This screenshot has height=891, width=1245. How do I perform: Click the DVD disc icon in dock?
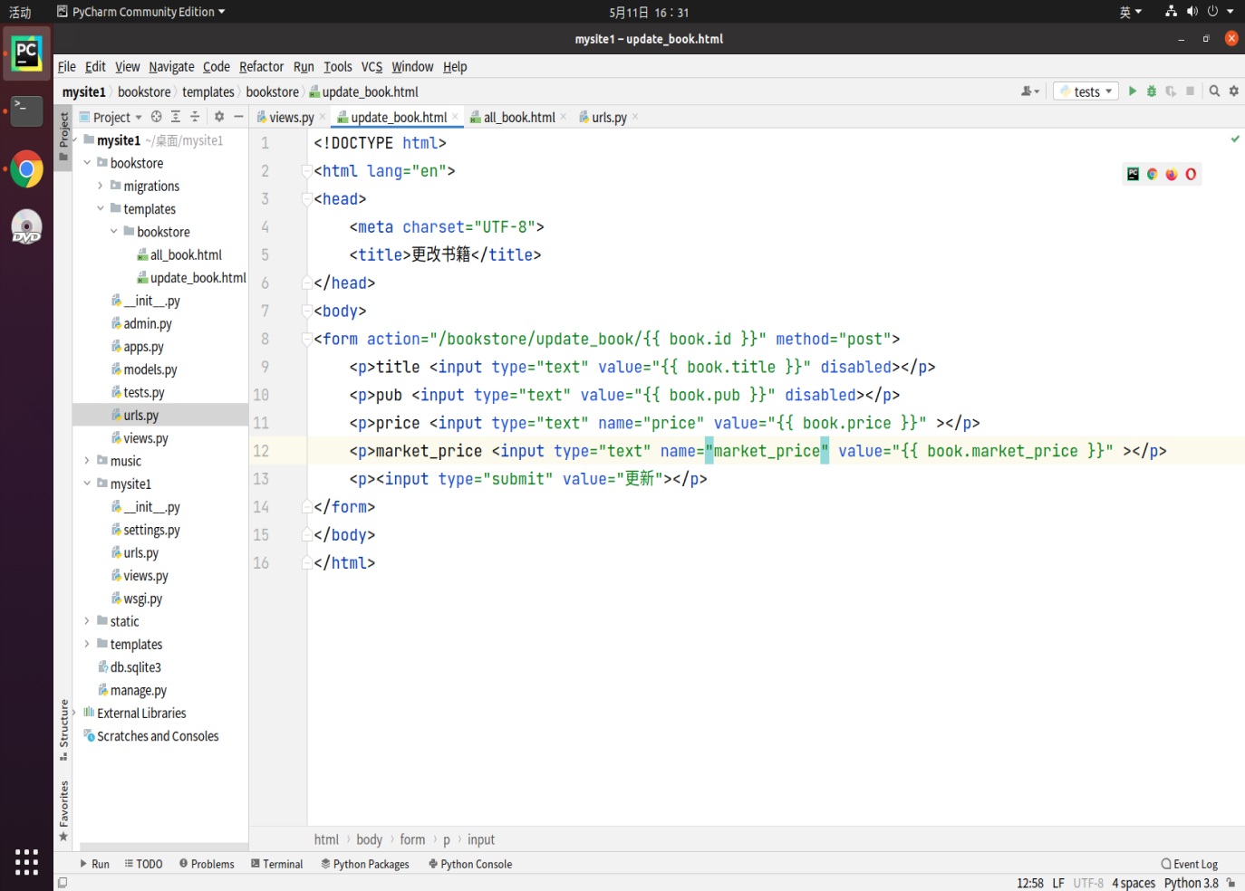(26, 226)
